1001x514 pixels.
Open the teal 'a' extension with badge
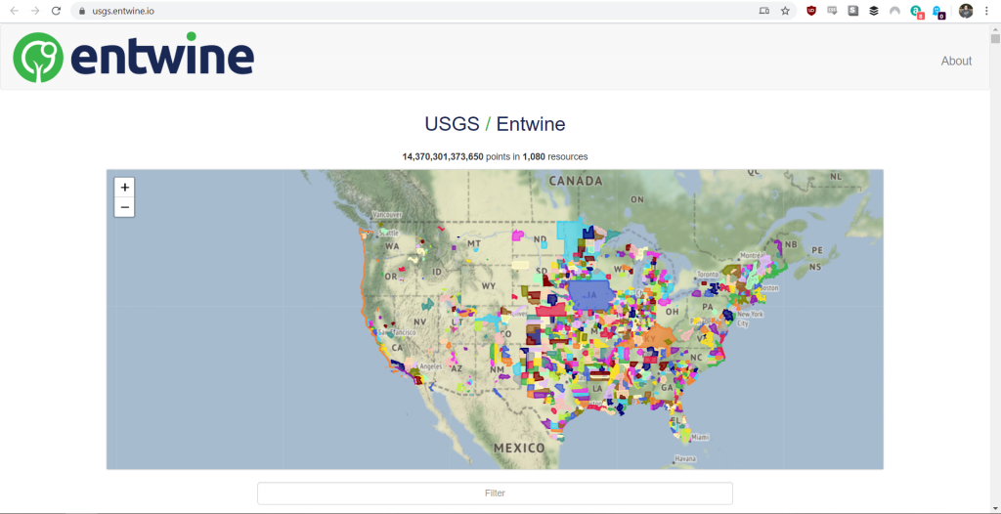(x=917, y=12)
